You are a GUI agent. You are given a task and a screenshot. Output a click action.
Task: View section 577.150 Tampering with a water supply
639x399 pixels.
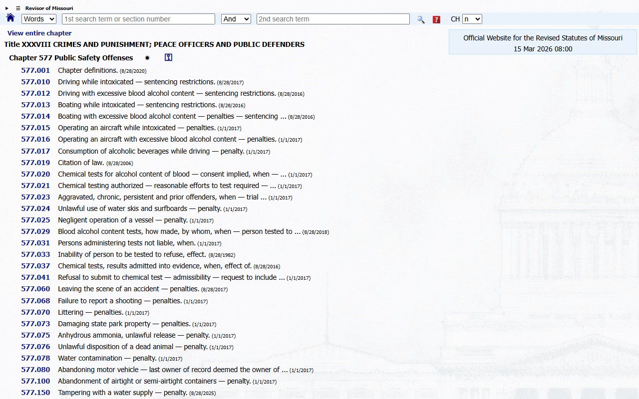click(x=35, y=393)
